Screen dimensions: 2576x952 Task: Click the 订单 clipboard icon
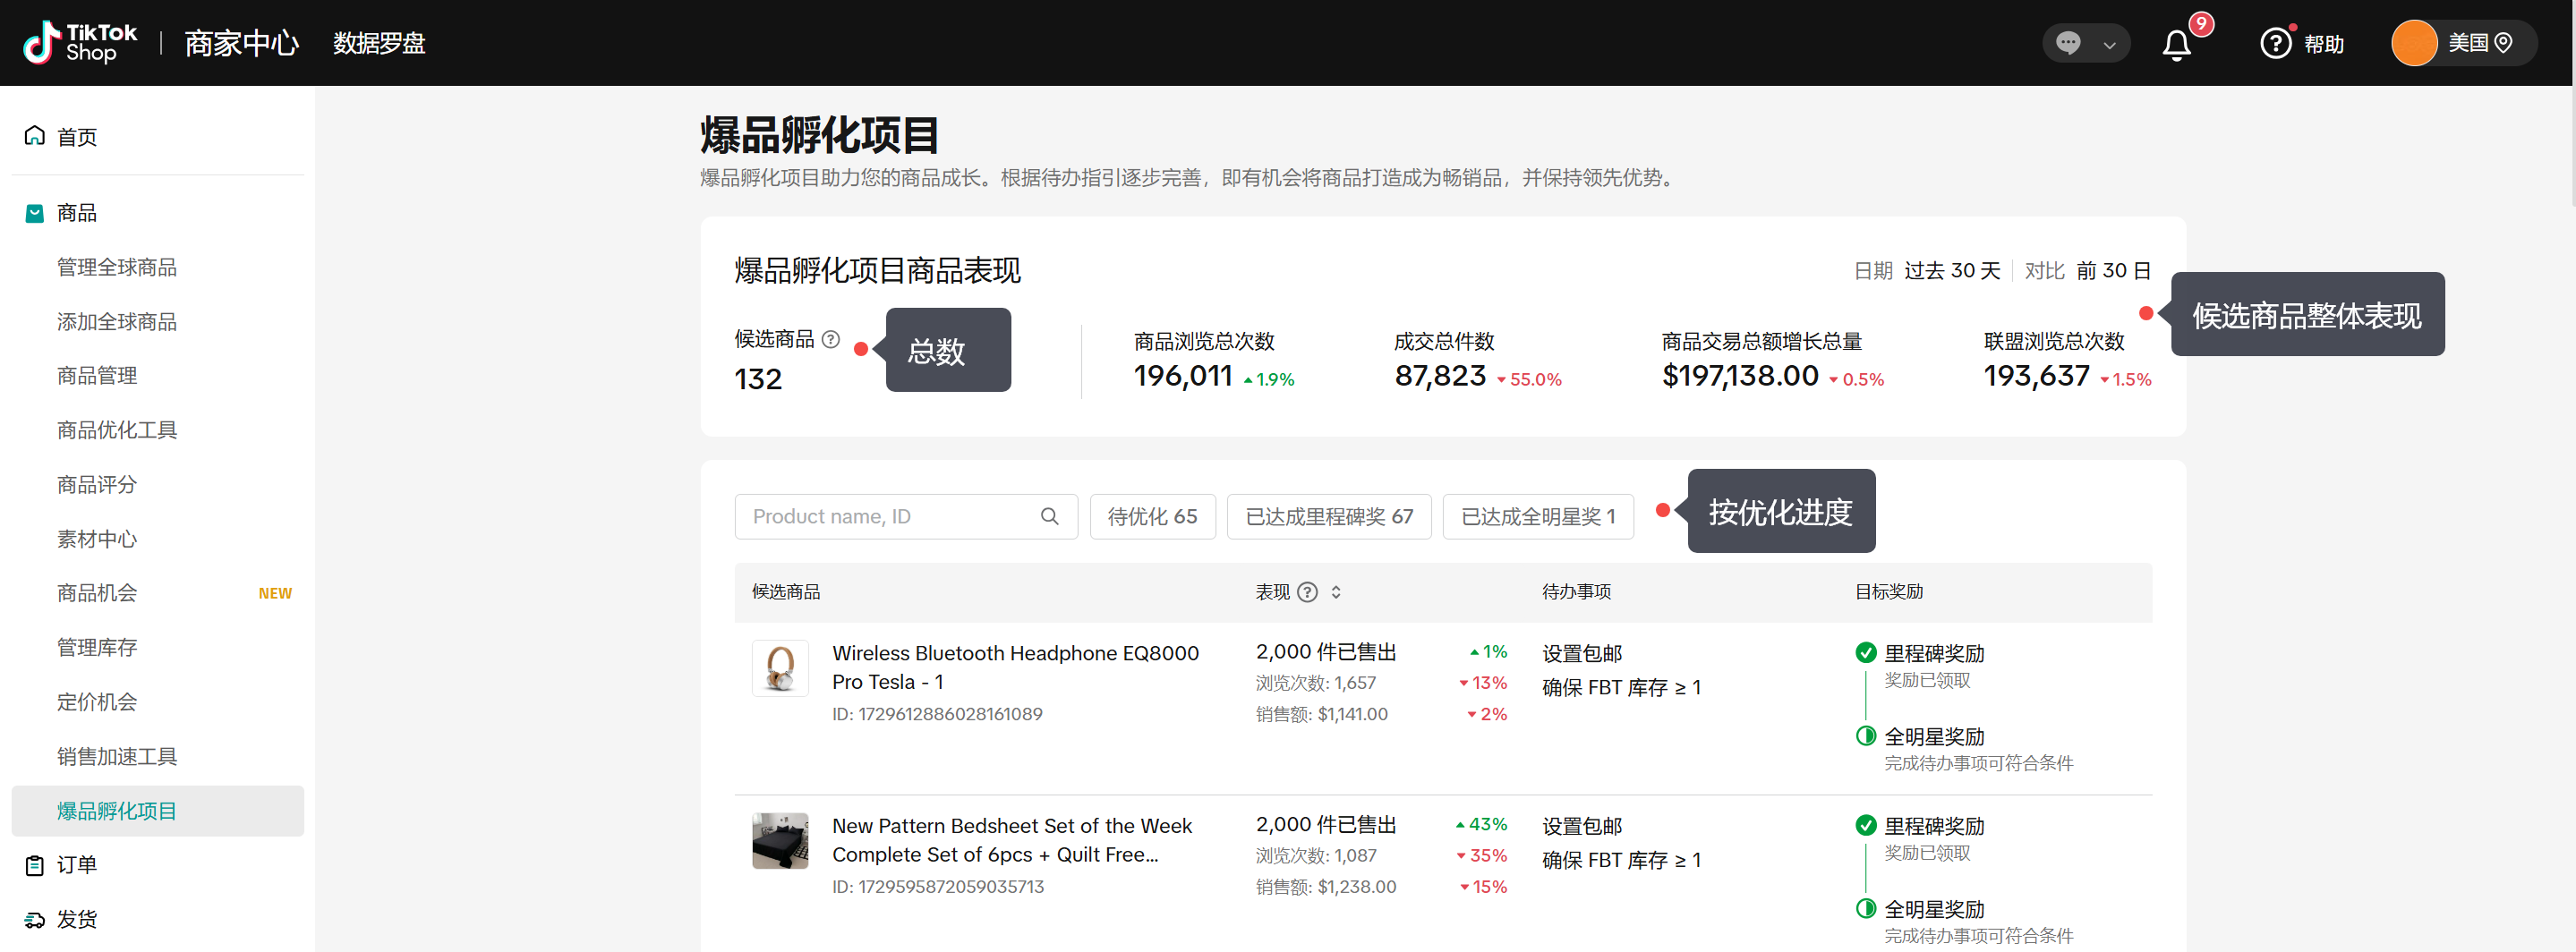coord(35,866)
